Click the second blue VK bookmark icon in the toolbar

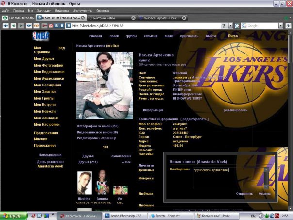pos(62,26)
